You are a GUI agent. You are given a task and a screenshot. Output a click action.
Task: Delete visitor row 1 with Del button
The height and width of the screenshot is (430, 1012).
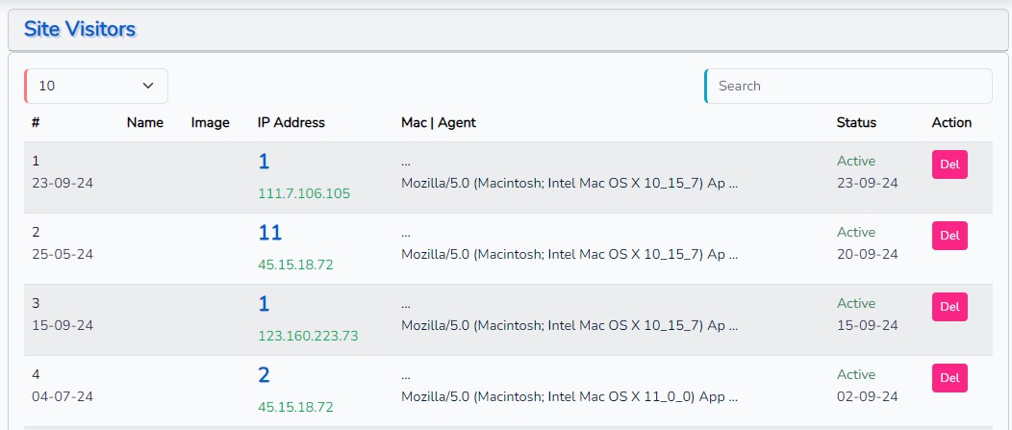click(x=949, y=164)
